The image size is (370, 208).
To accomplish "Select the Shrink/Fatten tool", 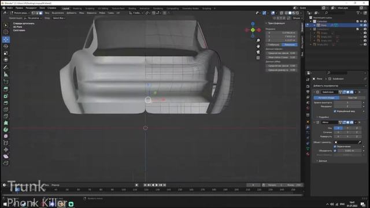I will click(x=6, y=150).
